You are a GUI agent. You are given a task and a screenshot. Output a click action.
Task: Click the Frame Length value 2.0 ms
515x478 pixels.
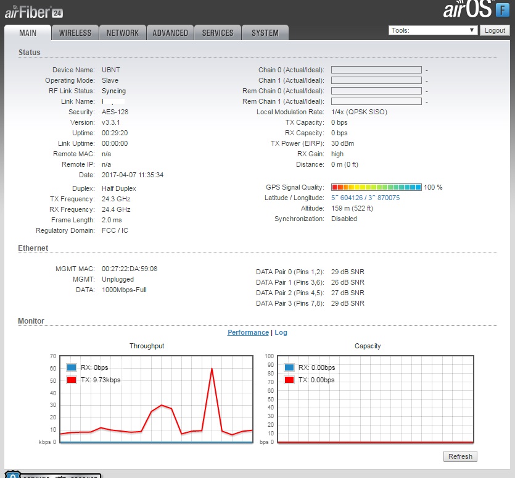(112, 220)
